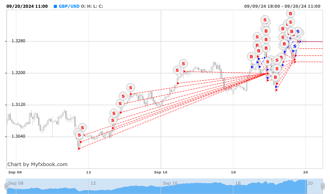Click the 1.3120 price axis label
The height and width of the screenshot is (194, 330).
(18, 105)
